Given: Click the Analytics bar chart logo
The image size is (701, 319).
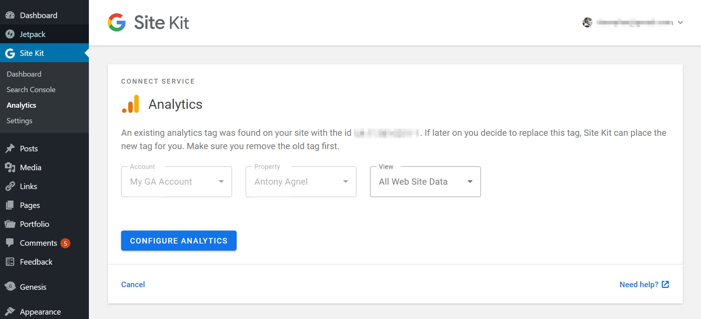Looking at the screenshot, I should pos(130,104).
